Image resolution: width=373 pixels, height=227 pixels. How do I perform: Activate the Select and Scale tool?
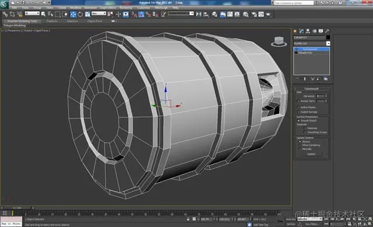pos(87,14)
